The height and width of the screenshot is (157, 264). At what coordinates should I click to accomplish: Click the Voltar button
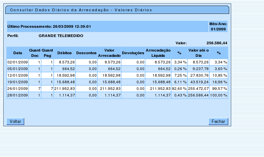point(15,122)
